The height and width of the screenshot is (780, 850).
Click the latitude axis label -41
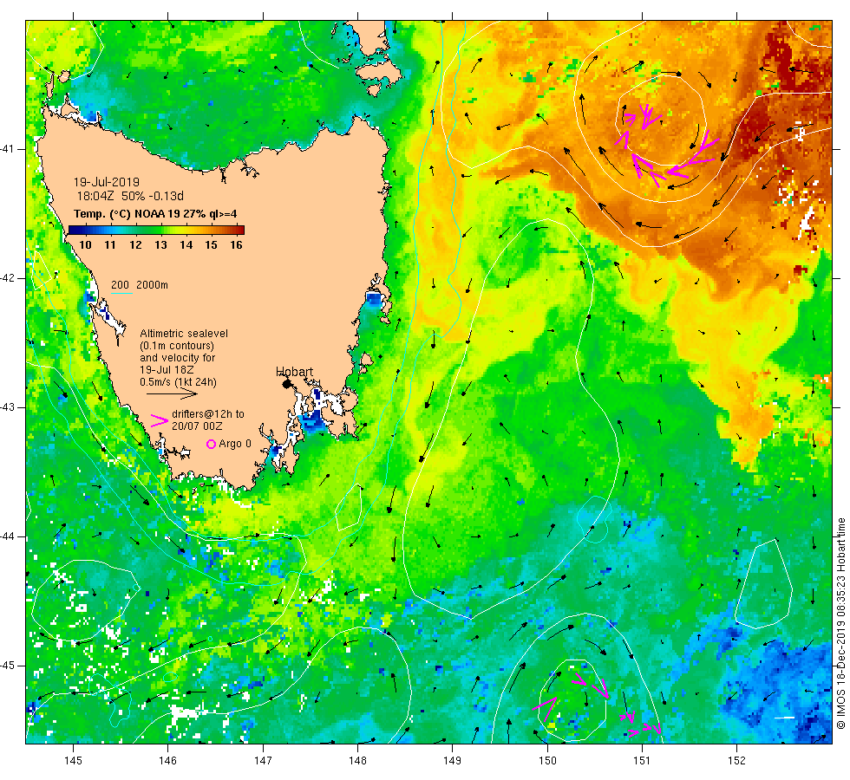point(7,149)
